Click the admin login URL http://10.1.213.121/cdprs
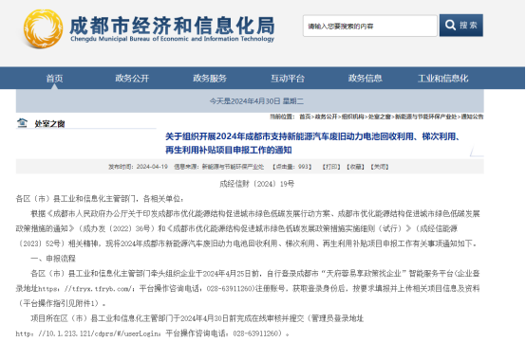Viewport: 526px width, 342px height. tap(88, 333)
